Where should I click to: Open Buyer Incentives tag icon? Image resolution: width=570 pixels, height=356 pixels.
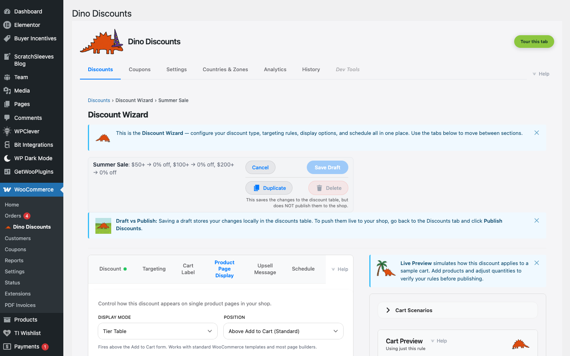click(7, 38)
